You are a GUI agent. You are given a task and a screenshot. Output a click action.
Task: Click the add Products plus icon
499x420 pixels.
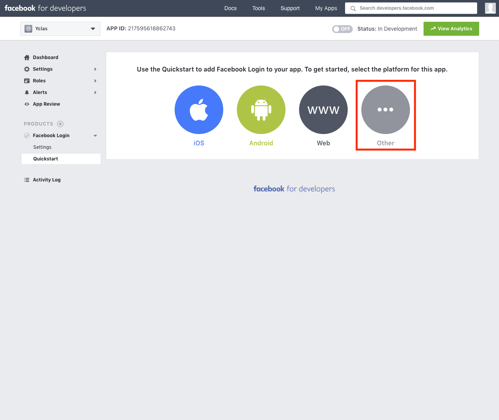pos(60,124)
